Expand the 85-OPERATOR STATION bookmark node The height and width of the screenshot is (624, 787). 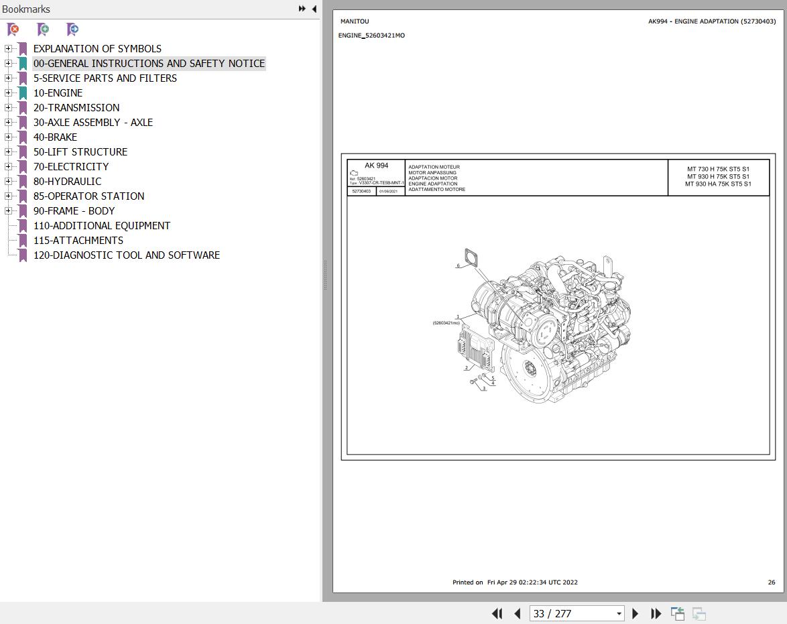(x=8, y=196)
